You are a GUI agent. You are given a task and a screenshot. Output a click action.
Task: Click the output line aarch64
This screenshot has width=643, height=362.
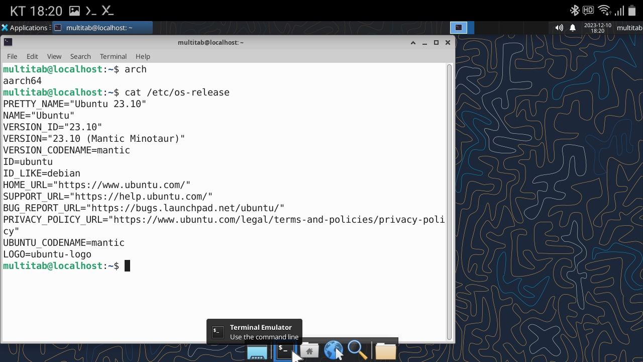[22, 80]
